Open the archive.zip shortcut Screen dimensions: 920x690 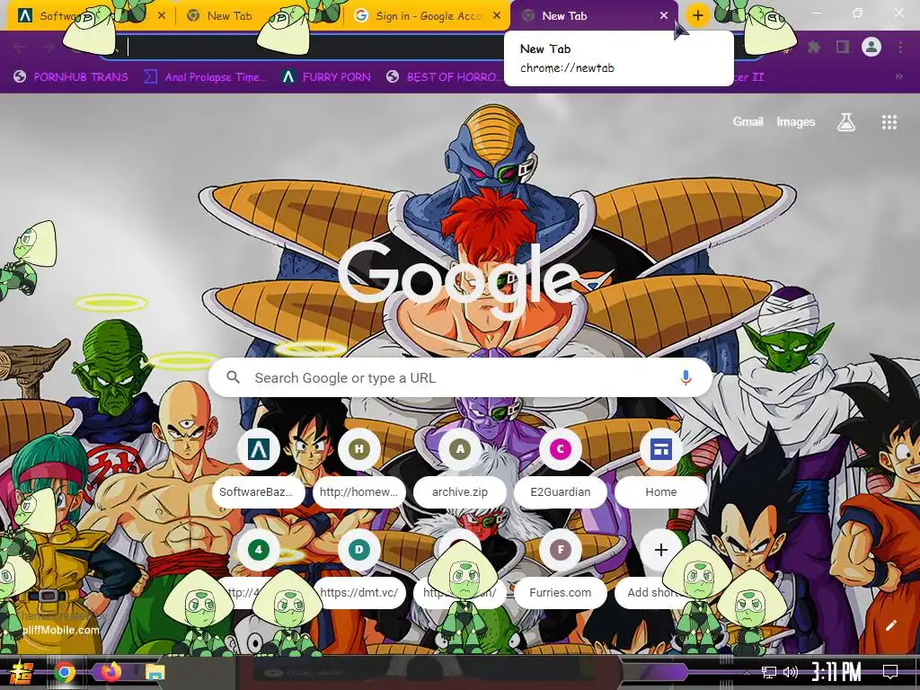click(x=460, y=469)
